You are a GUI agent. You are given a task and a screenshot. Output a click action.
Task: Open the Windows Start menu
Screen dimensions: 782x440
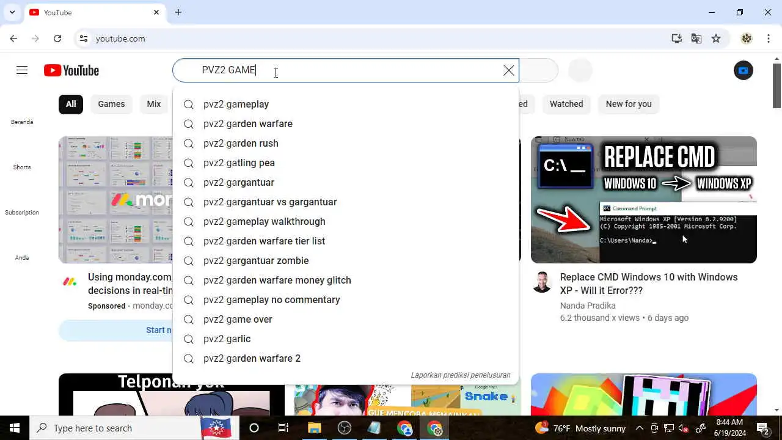coord(14,428)
